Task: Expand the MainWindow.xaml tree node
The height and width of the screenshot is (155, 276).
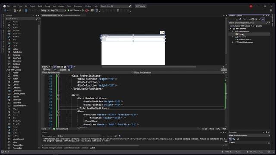Action: [233, 42]
